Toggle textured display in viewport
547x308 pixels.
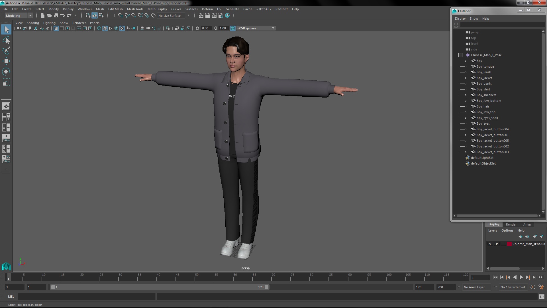point(122,28)
